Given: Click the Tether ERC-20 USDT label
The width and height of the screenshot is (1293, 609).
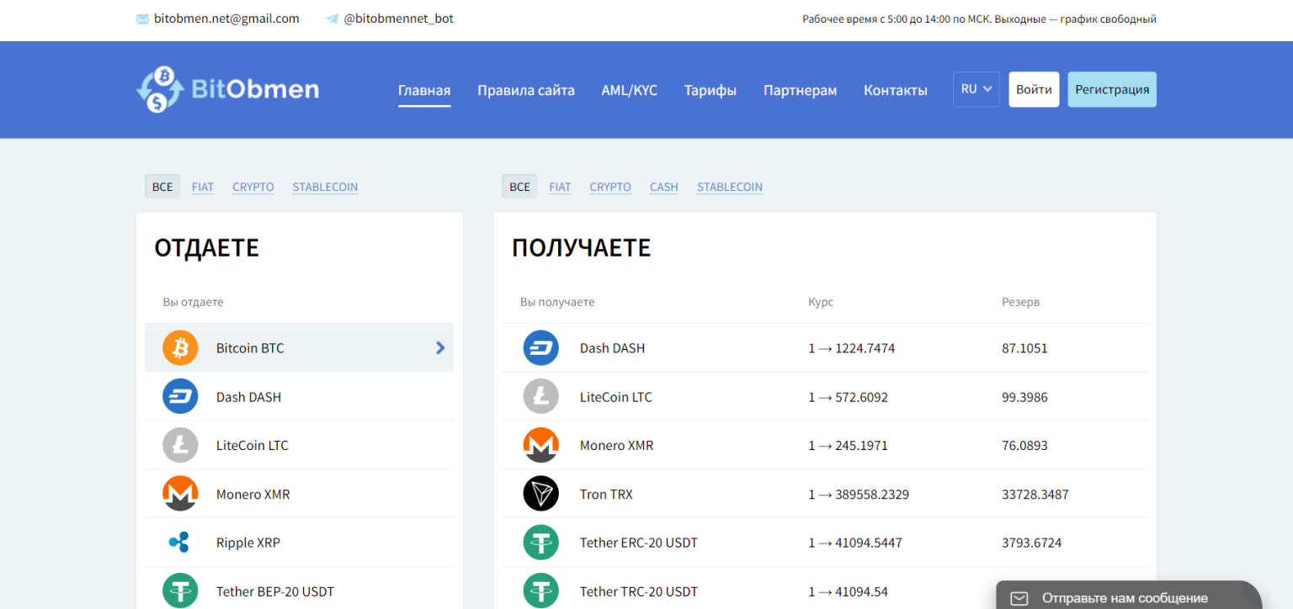Looking at the screenshot, I should [639, 543].
